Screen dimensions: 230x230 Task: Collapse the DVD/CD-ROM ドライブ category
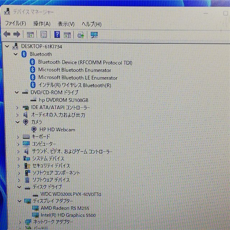pos(17,92)
